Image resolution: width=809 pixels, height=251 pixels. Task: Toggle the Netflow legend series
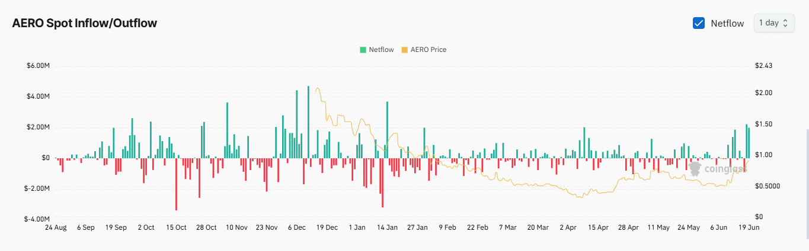(x=376, y=50)
